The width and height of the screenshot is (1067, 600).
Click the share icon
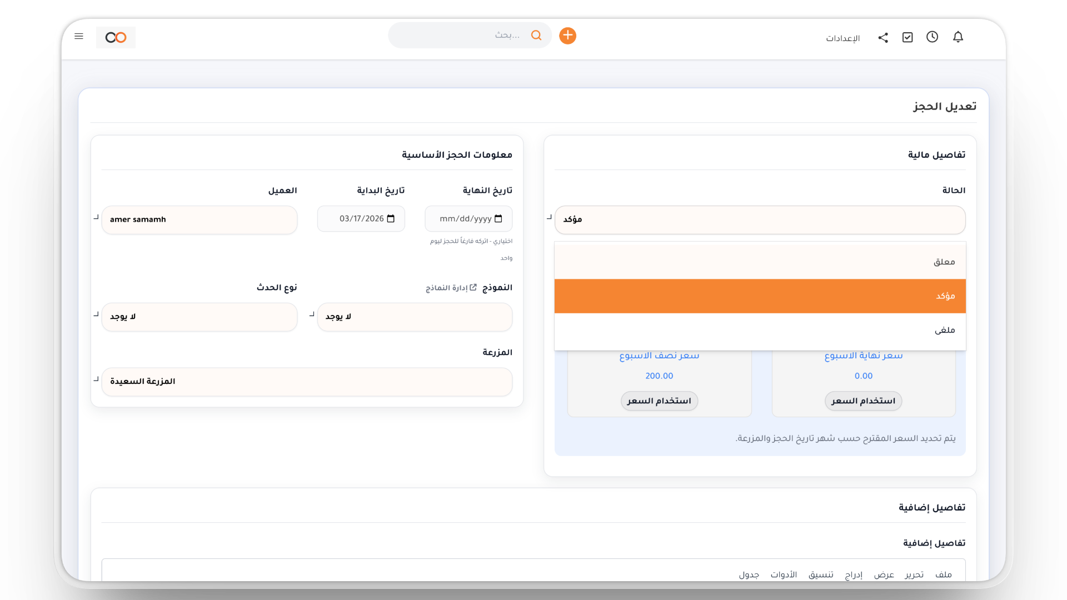(x=883, y=37)
